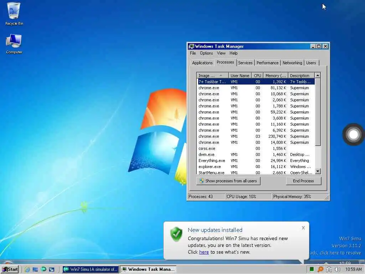The height and width of the screenshot is (274, 365).
Task: Switch to the Applications tab
Action: 202,63
